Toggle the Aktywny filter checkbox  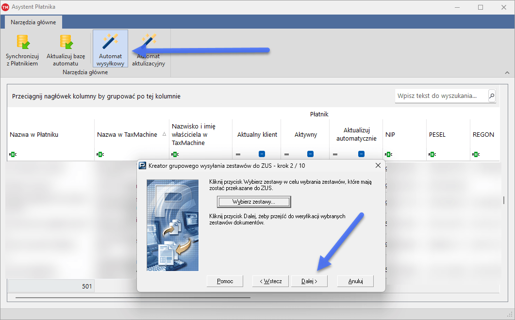310,154
